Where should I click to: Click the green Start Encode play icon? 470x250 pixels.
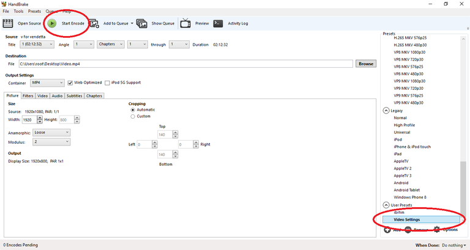click(x=52, y=23)
